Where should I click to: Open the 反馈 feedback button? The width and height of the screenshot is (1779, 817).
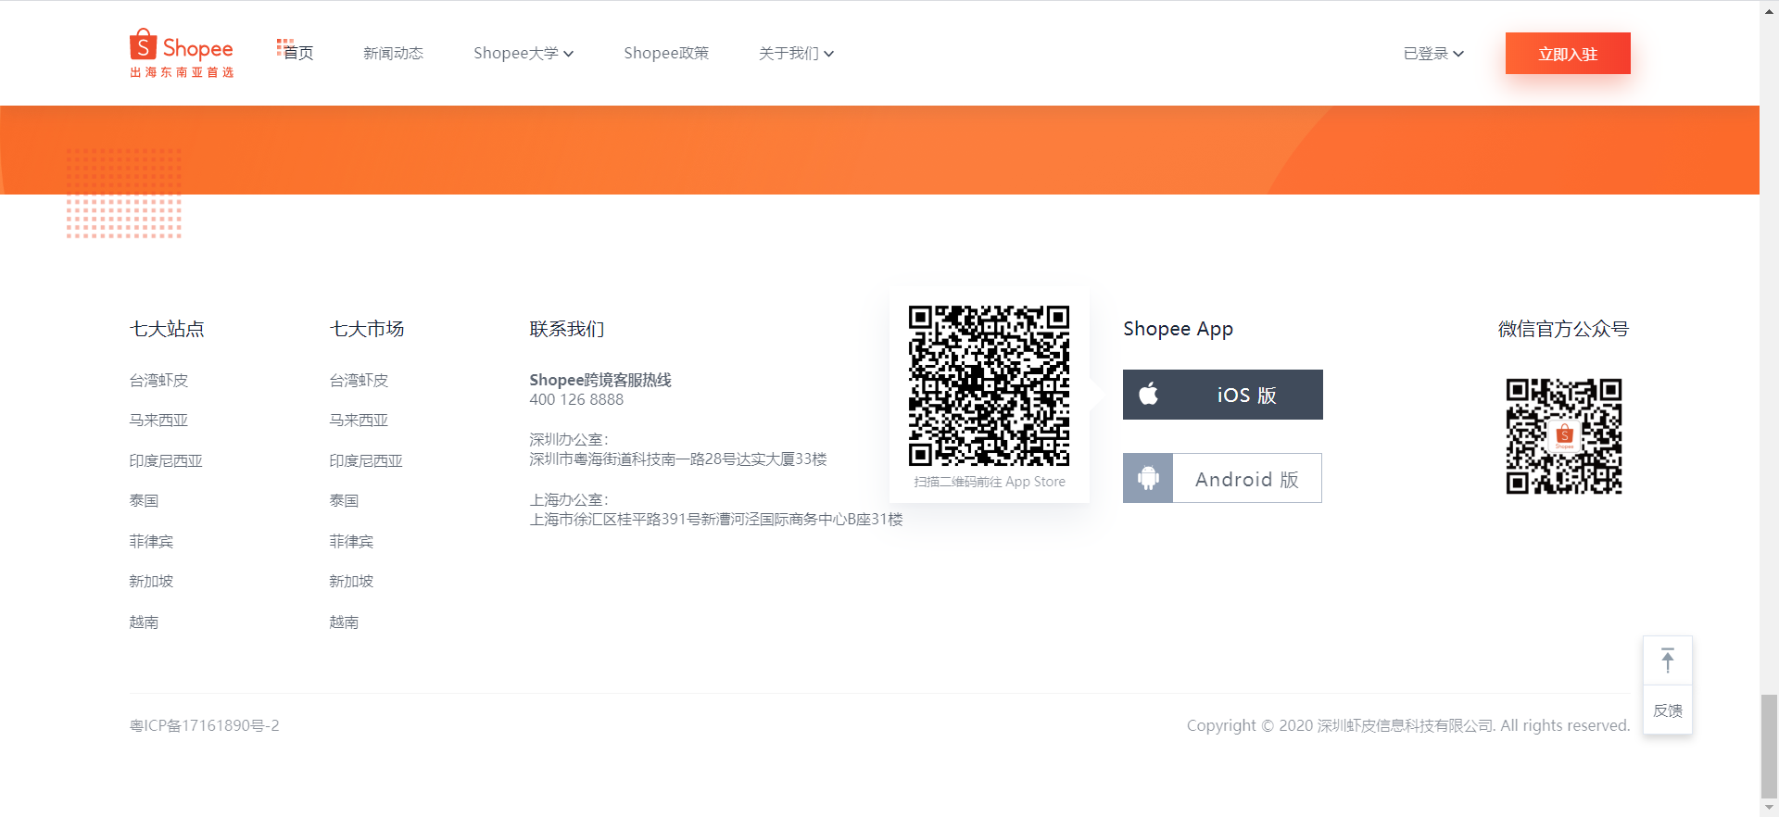pyautogui.click(x=1668, y=710)
